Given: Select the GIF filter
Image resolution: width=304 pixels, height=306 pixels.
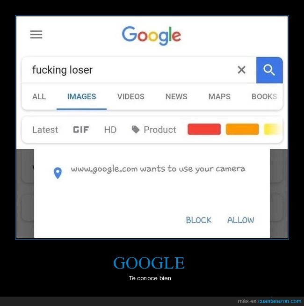Looking at the screenshot, I should (x=81, y=130).
